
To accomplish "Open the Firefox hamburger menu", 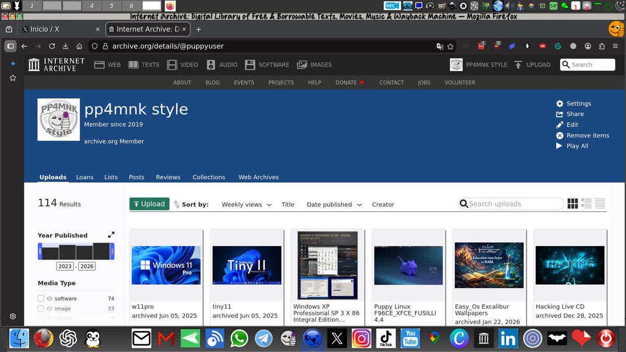I will 616,46.
